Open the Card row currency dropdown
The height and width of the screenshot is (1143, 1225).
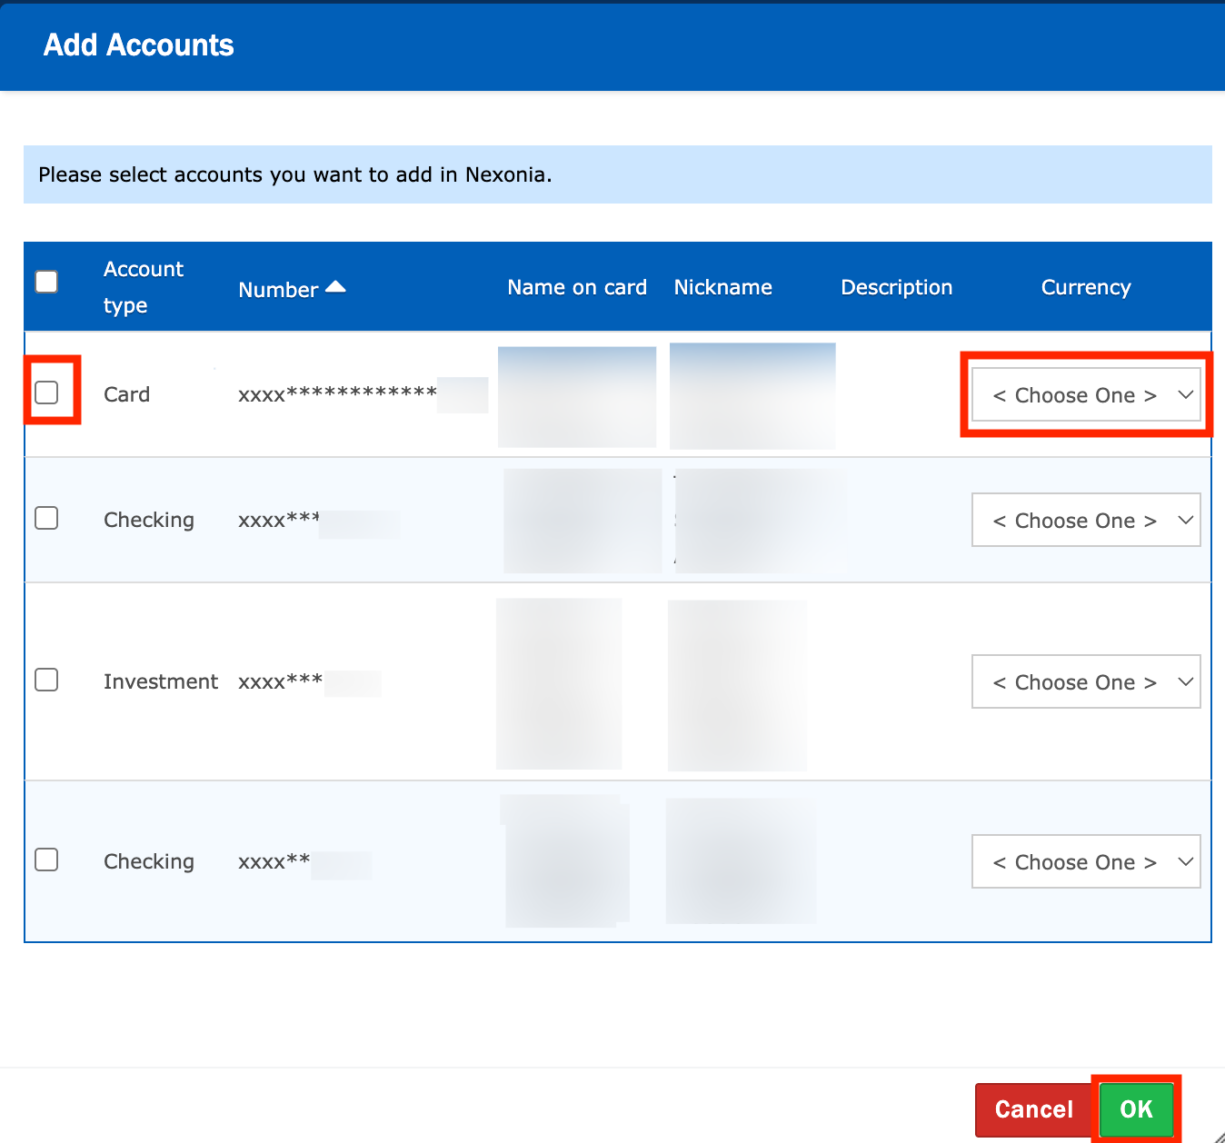(x=1085, y=395)
